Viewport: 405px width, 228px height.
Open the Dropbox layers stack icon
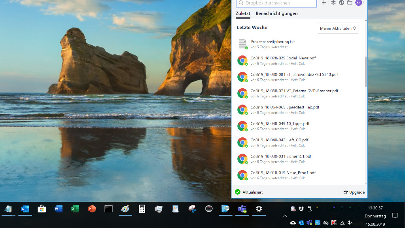point(333,3)
